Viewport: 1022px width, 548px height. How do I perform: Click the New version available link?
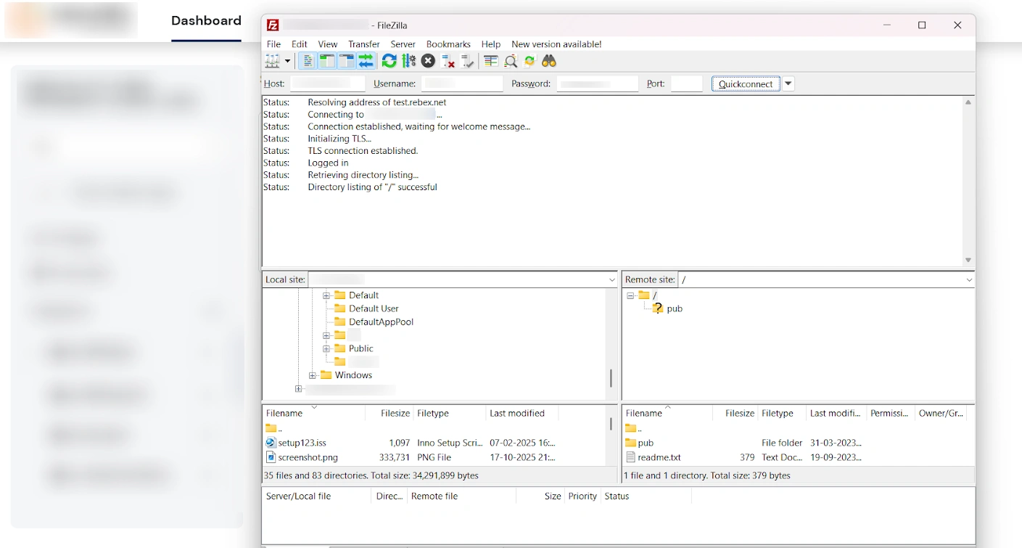tap(556, 44)
